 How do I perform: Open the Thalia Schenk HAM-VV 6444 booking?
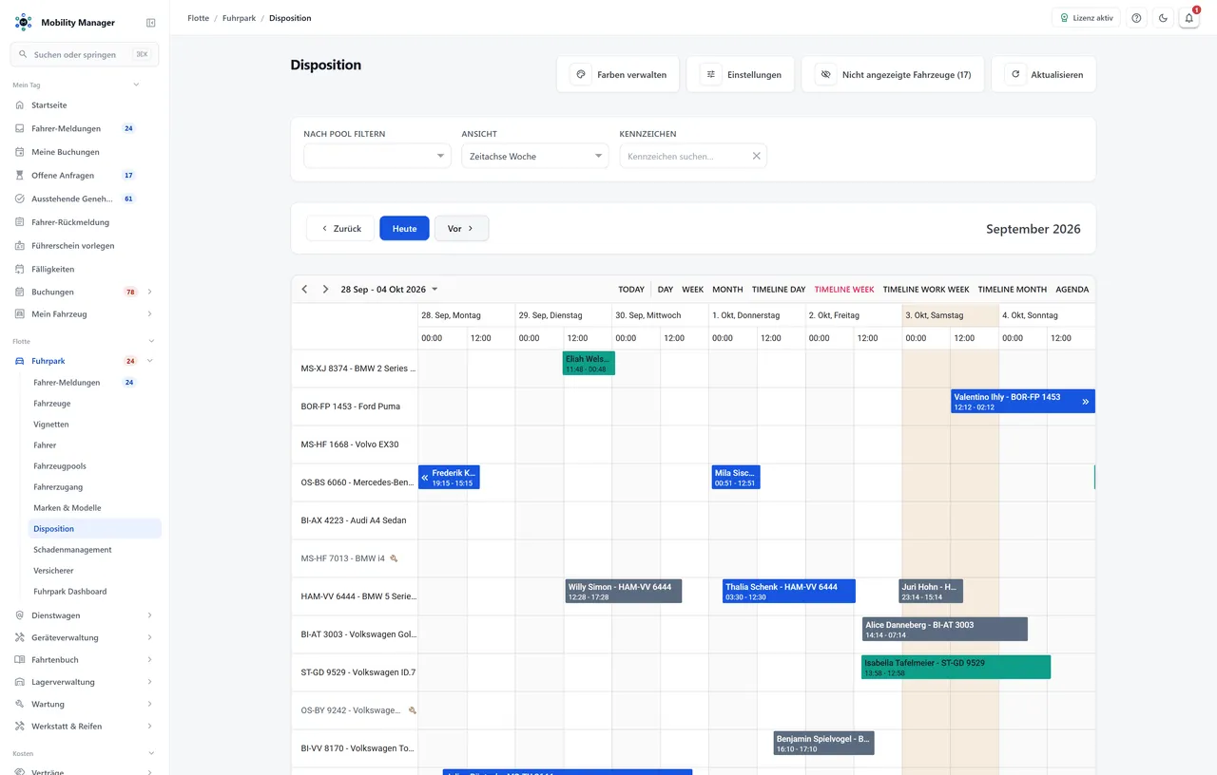(x=789, y=591)
